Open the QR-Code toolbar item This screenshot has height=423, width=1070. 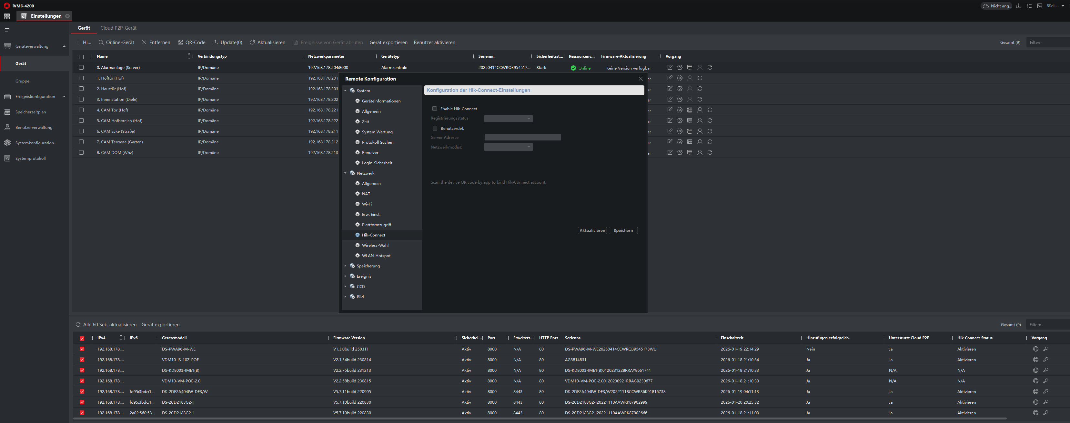(x=191, y=42)
